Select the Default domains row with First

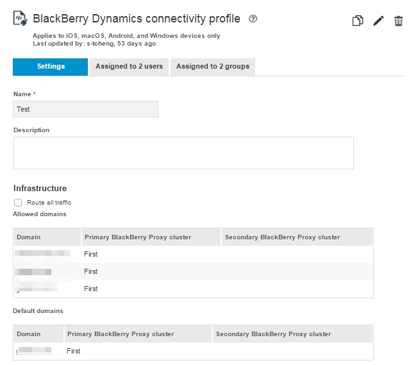pyautogui.click(x=192, y=352)
